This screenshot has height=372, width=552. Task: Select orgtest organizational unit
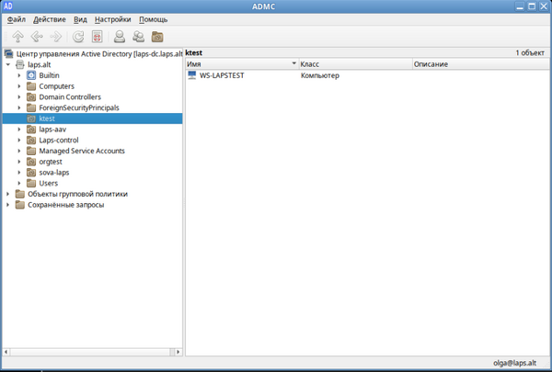(x=51, y=162)
